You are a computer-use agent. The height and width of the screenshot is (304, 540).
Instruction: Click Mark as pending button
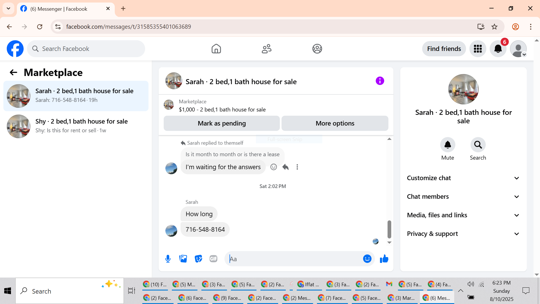pos(222,123)
